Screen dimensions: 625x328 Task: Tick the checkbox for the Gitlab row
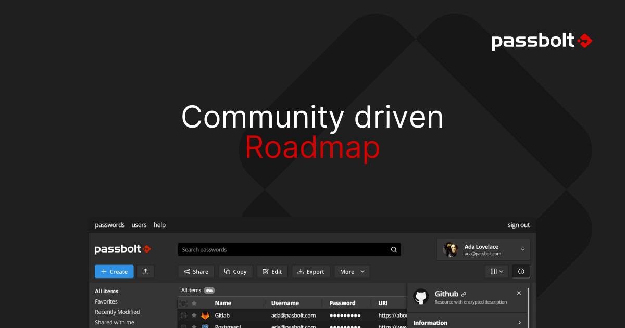[183, 316]
